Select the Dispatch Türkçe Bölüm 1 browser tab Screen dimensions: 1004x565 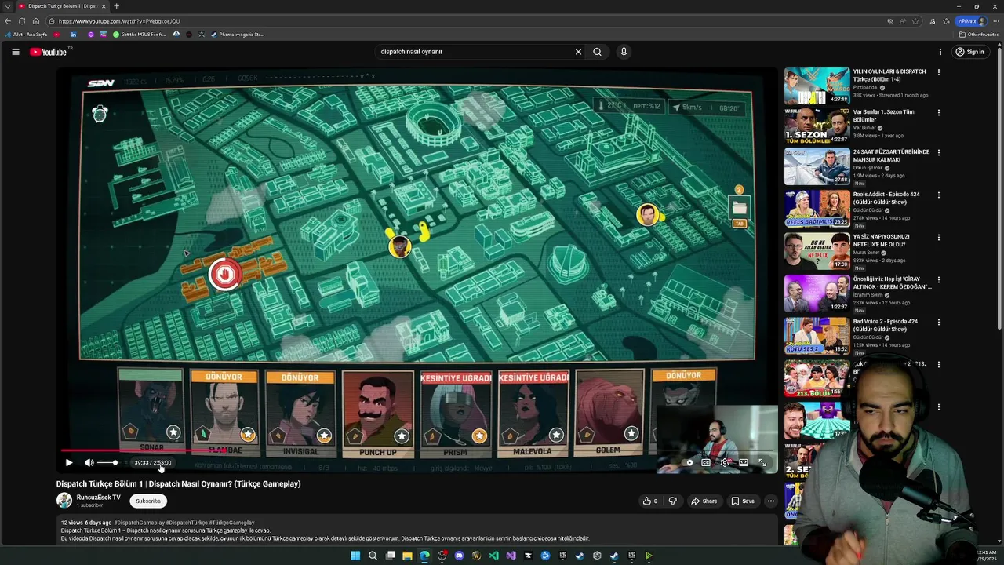pyautogui.click(x=61, y=6)
